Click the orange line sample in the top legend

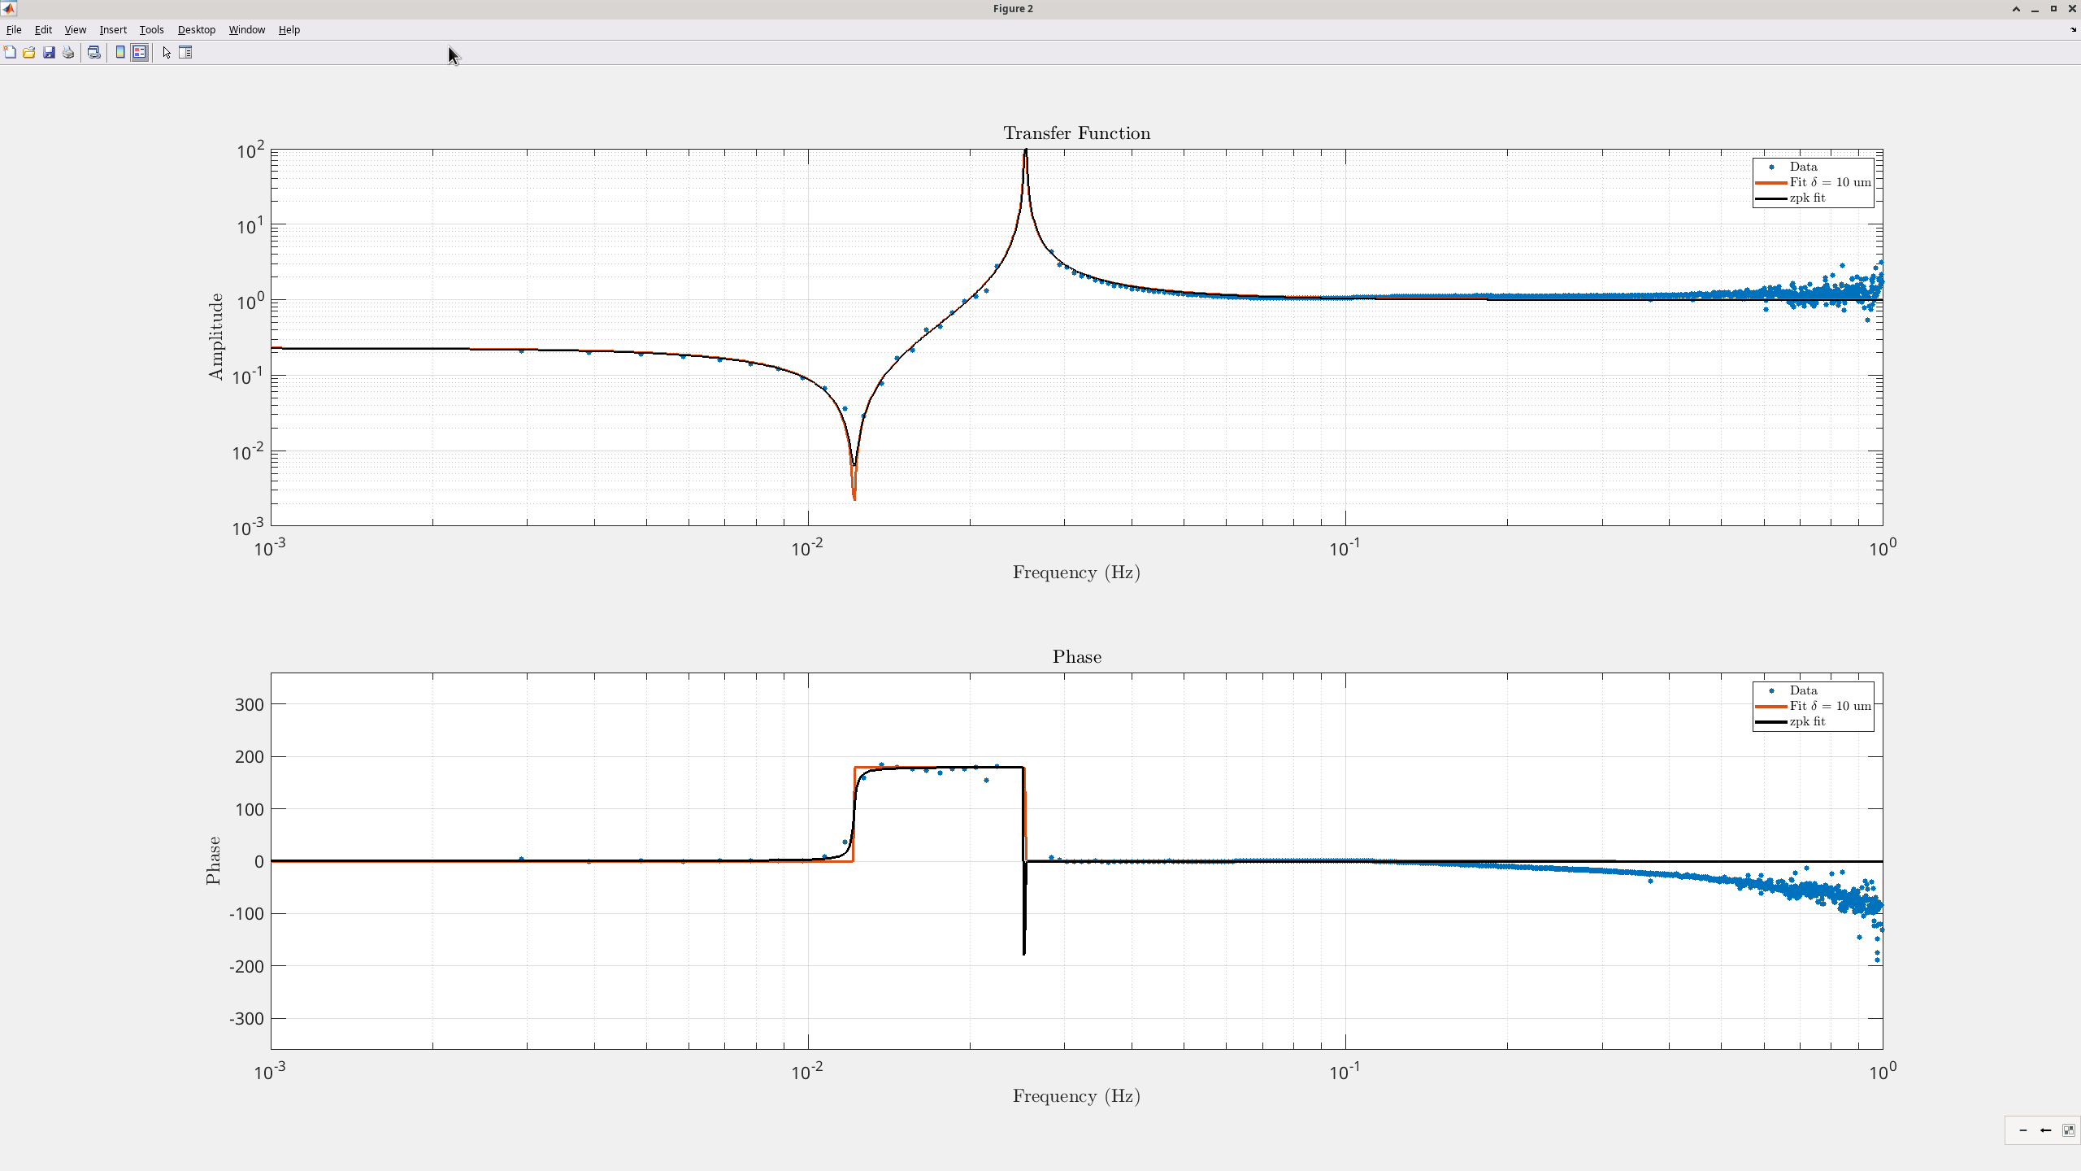1771,183
